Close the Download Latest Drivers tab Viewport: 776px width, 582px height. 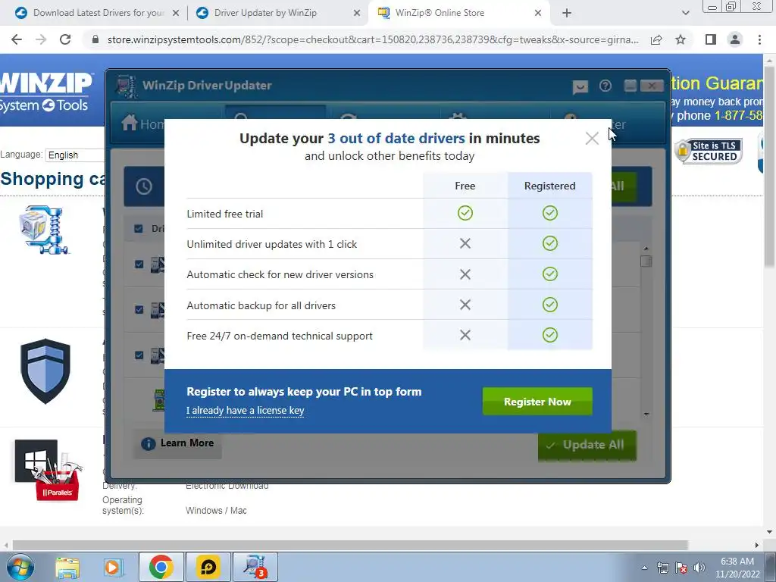tap(176, 14)
